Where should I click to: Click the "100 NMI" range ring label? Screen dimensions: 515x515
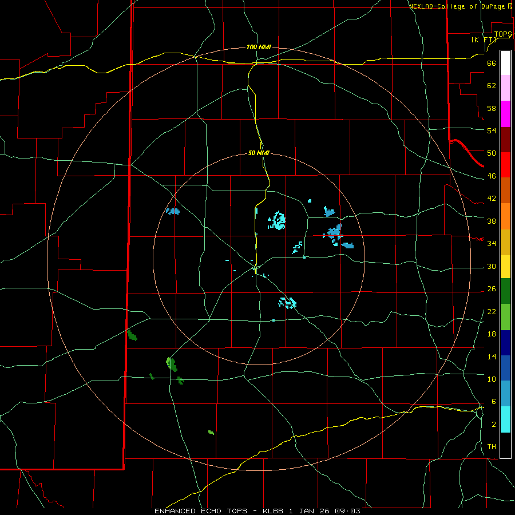pos(259,47)
